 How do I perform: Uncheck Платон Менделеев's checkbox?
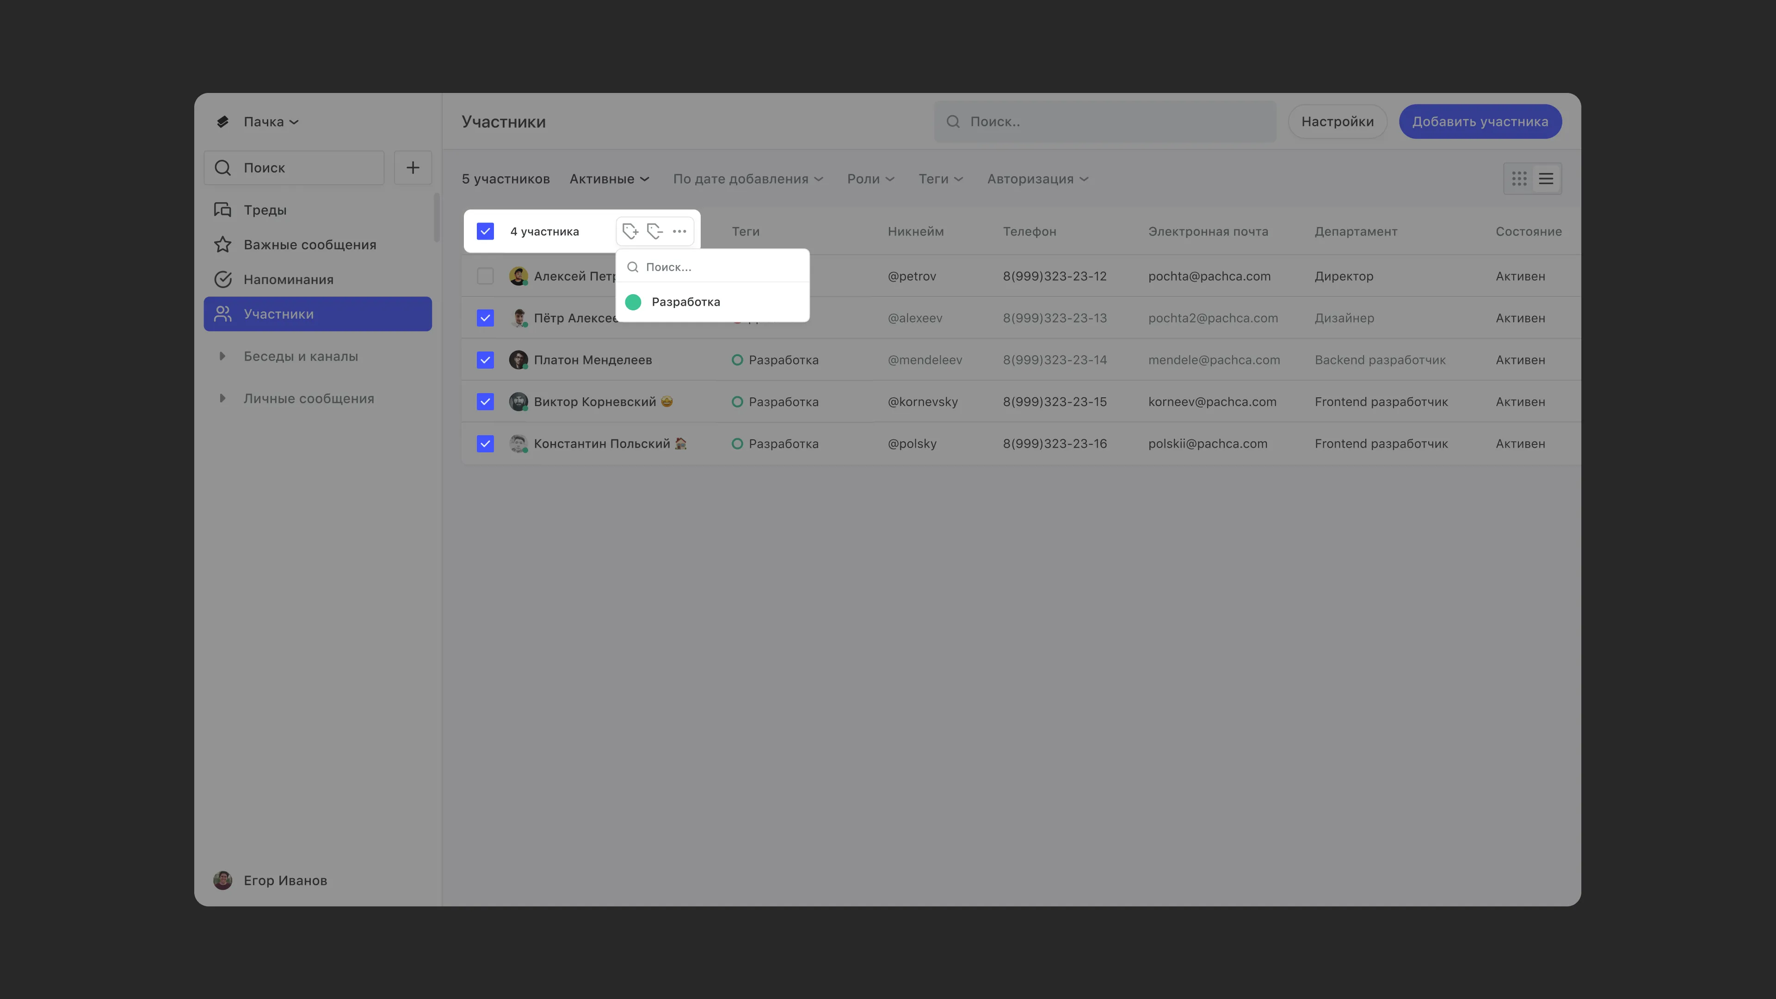tap(485, 360)
